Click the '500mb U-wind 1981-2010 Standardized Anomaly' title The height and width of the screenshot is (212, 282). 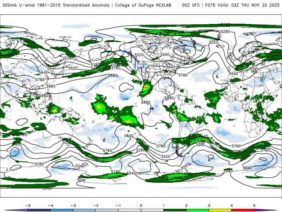(56, 5)
